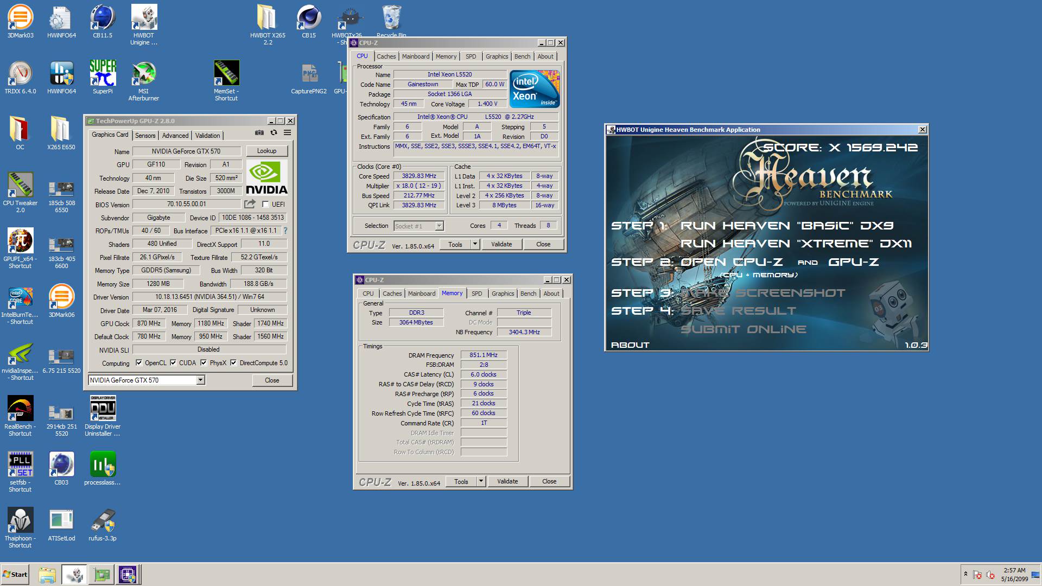The width and height of the screenshot is (1042, 586).
Task: Toggle the OpenCL checkbox
Action: (x=139, y=363)
